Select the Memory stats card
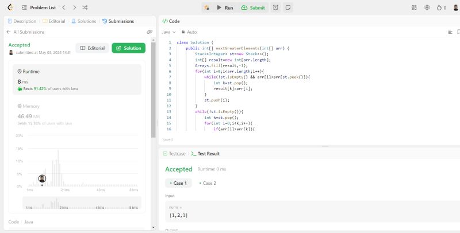460x233 pixels. point(77,114)
